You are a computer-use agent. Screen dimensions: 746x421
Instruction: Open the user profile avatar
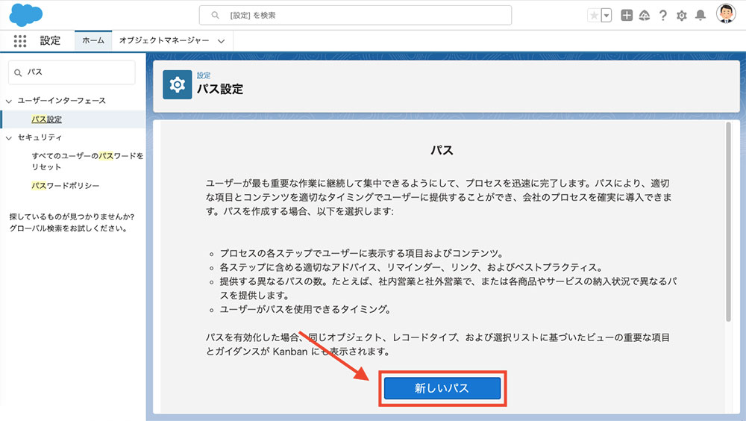click(x=725, y=14)
